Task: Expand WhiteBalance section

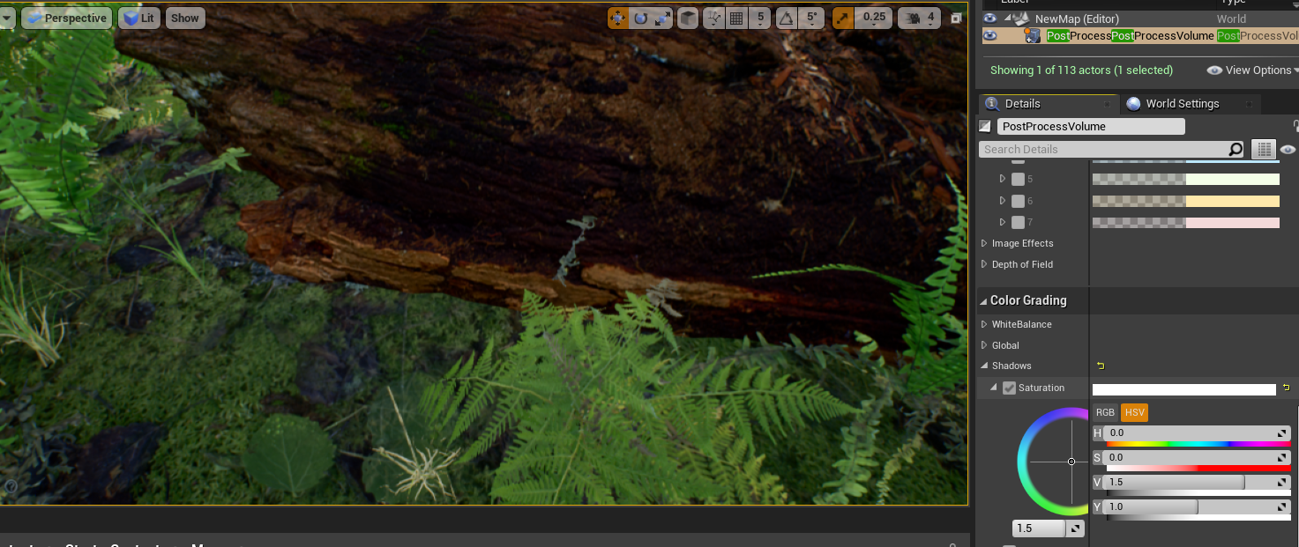Action: 985,324
